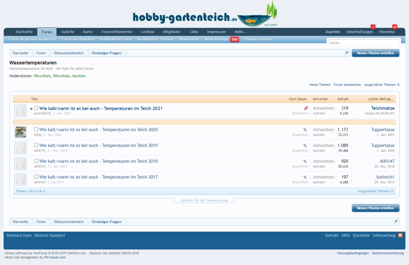This screenshot has width=409, height=265.
Task: Open the Nutzungsbedingungen footer link
Action: coord(353,253)
